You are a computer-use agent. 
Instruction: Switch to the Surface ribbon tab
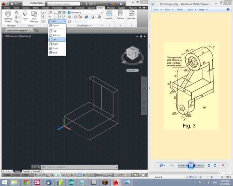(x=26, y=8)
